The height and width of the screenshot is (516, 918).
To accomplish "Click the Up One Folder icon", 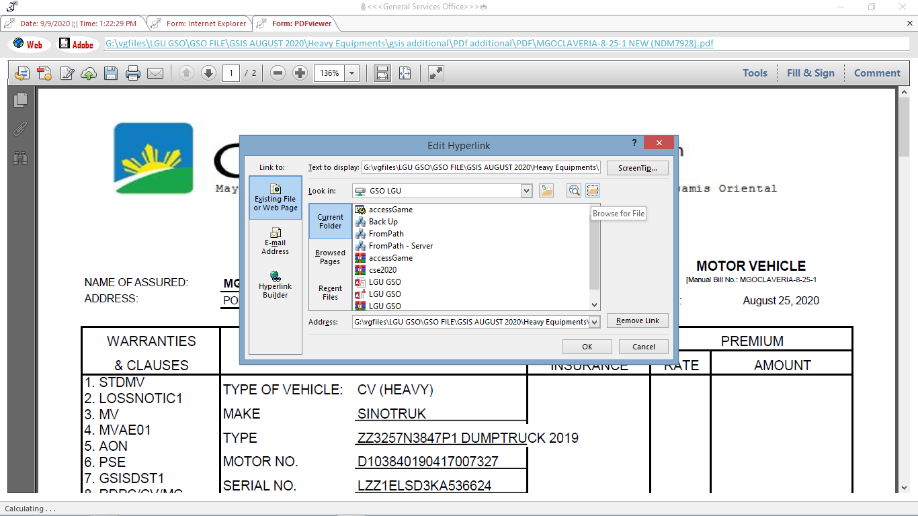I will click(x=546, y=191).
